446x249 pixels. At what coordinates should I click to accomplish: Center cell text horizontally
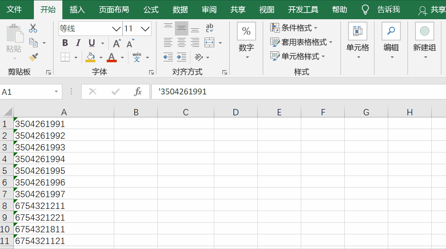[182, 43]
